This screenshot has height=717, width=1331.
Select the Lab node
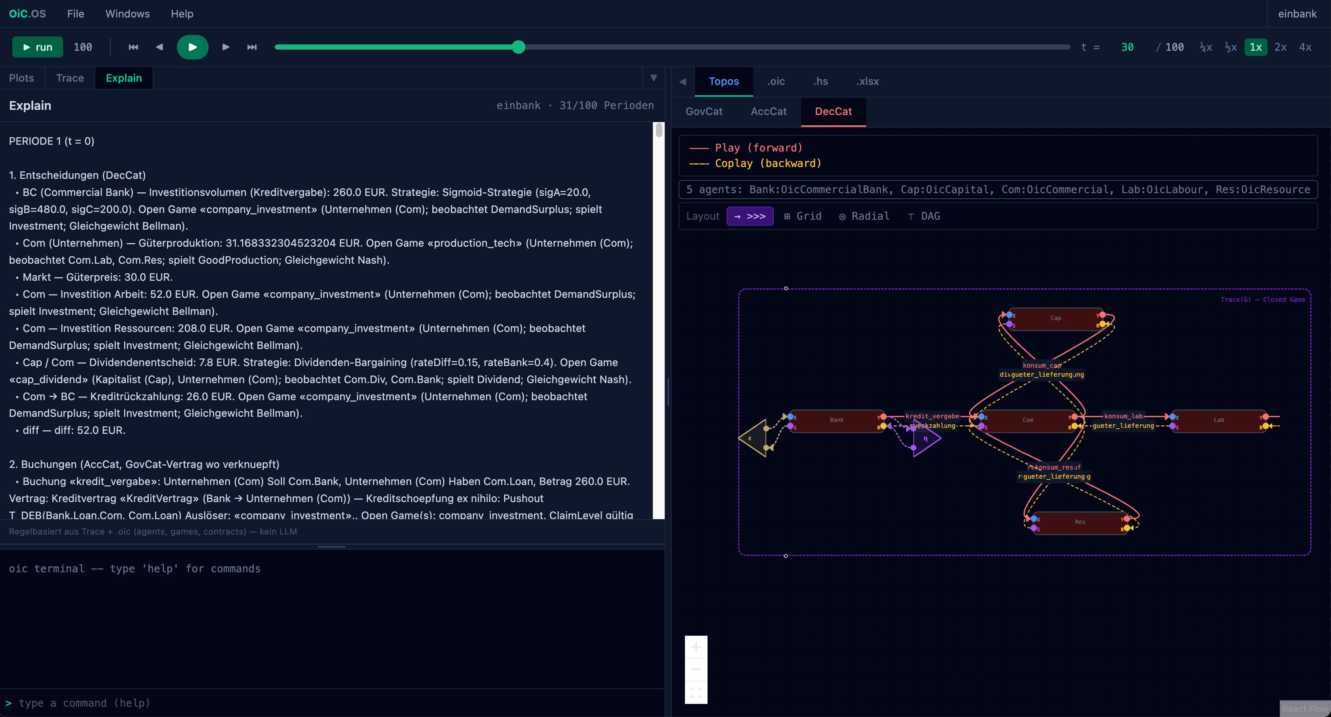point(1219,420)
